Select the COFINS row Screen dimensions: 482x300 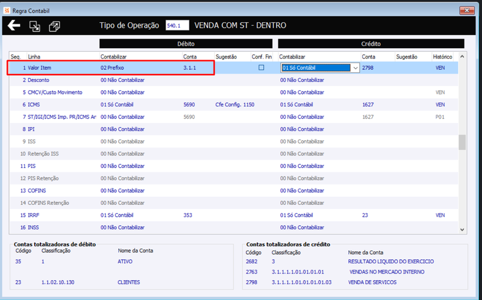[233, 190]
